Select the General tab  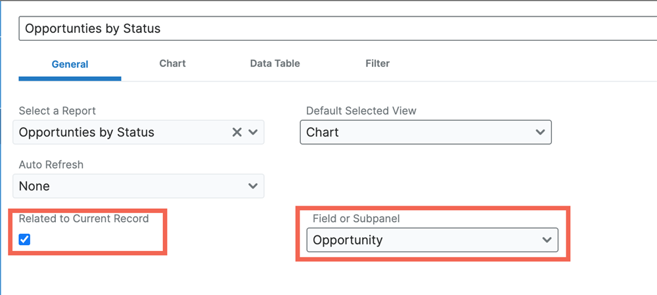[x=70, y=64]
